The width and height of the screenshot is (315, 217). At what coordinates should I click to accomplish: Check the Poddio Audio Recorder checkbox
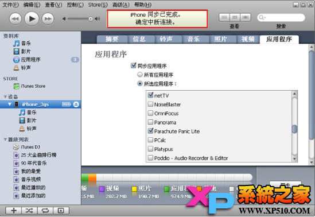(150, 158)
